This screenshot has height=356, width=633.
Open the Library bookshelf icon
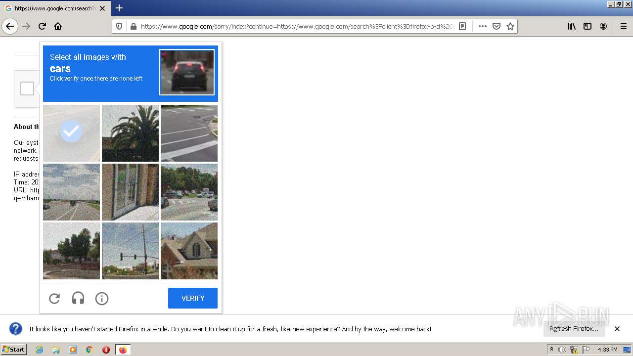click(x=572, y=26)
